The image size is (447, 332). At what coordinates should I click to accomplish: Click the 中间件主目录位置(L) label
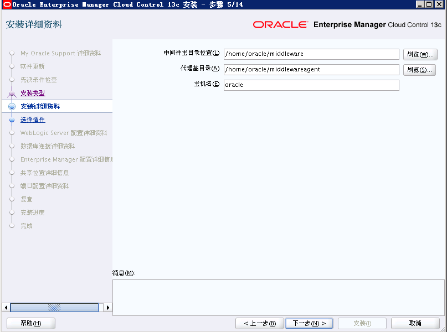tap(191, 53)
